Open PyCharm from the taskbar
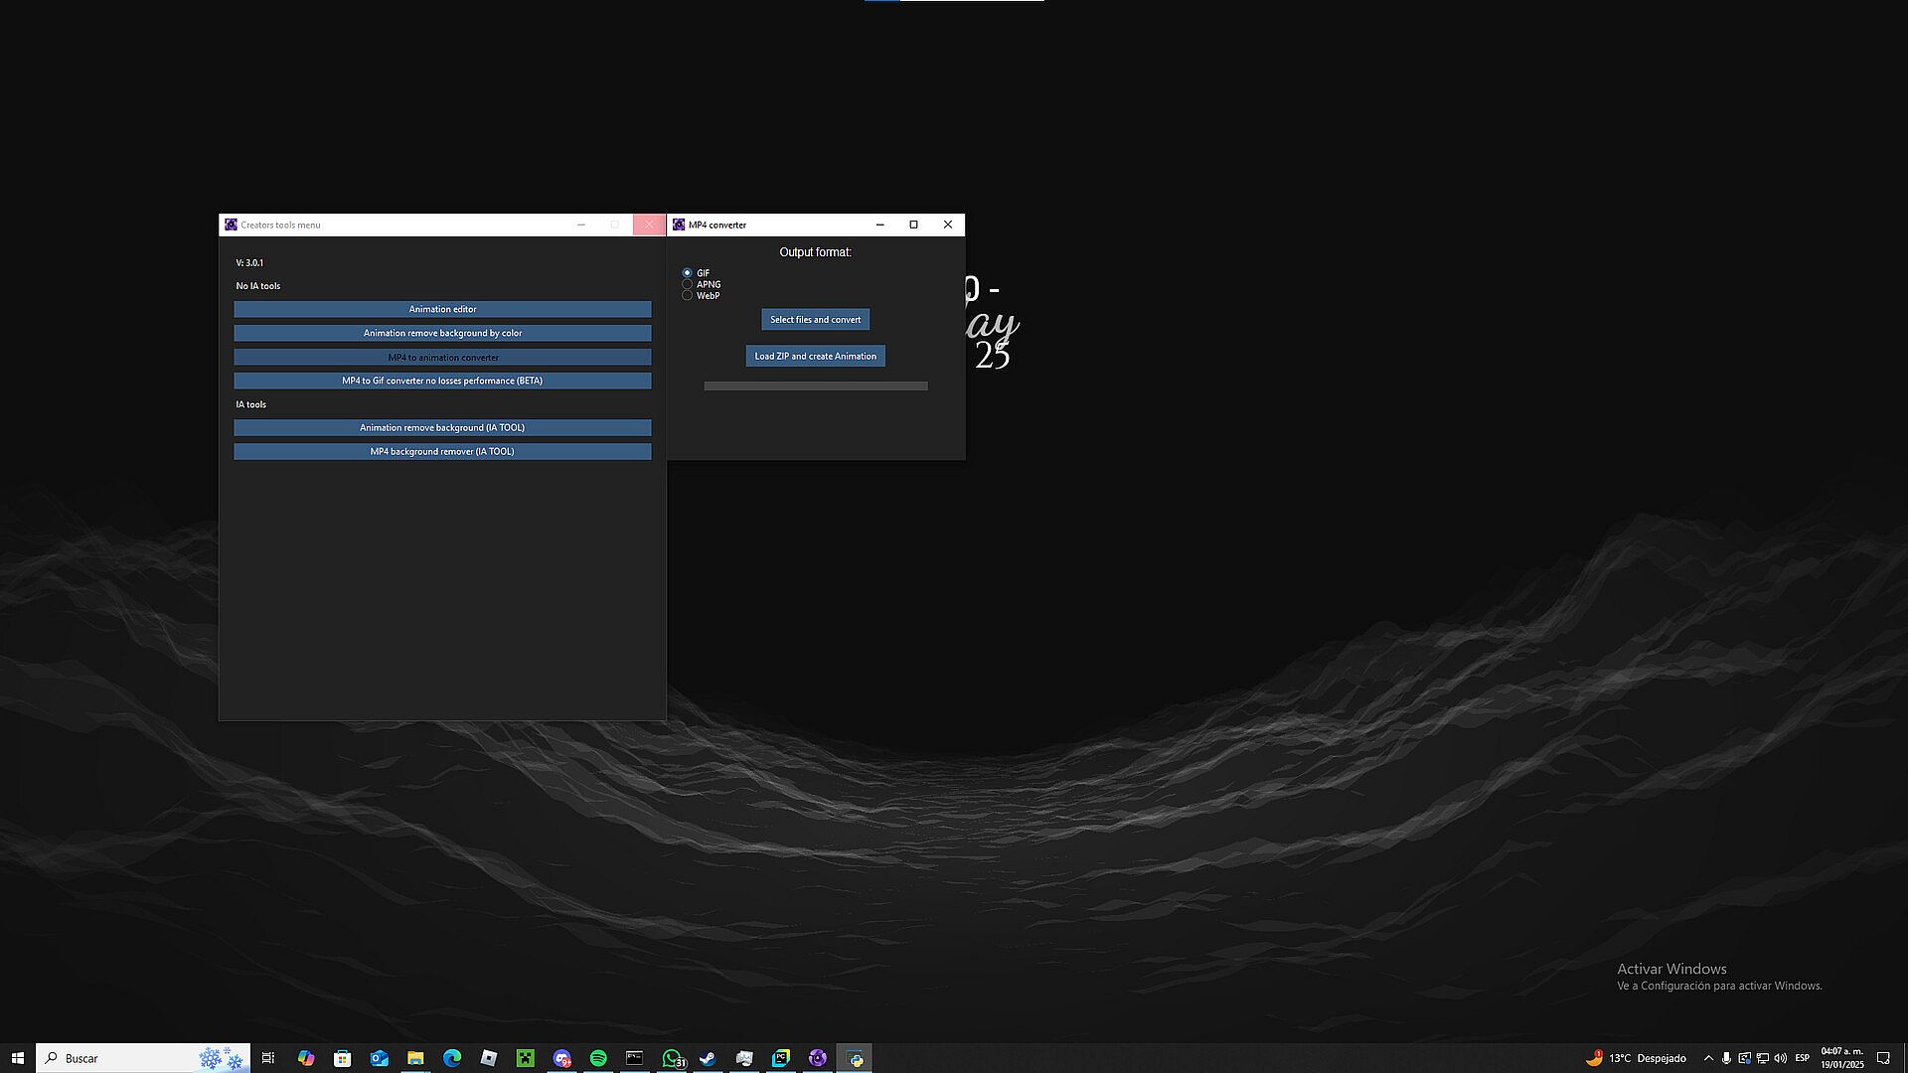 781,1058
